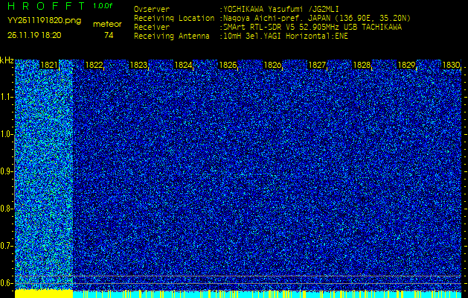
Task: Click the 1825 time marker
Action: tap(228, 65)
